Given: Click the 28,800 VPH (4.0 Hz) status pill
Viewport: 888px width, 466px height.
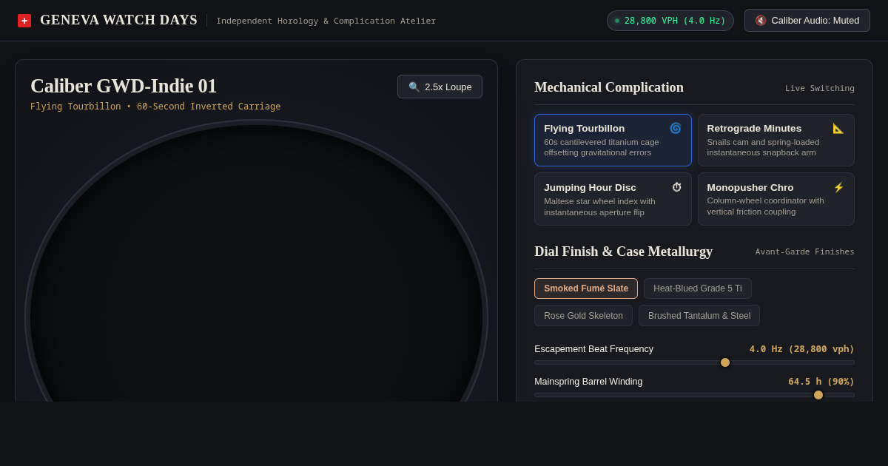Looking at the screenshot, I should click(670, 21).
